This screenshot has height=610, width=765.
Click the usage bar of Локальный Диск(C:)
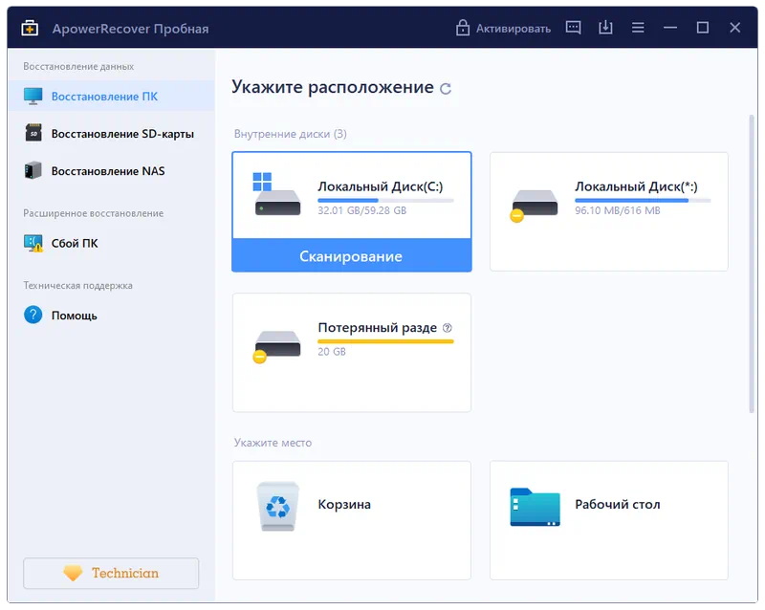click(385, 200)
